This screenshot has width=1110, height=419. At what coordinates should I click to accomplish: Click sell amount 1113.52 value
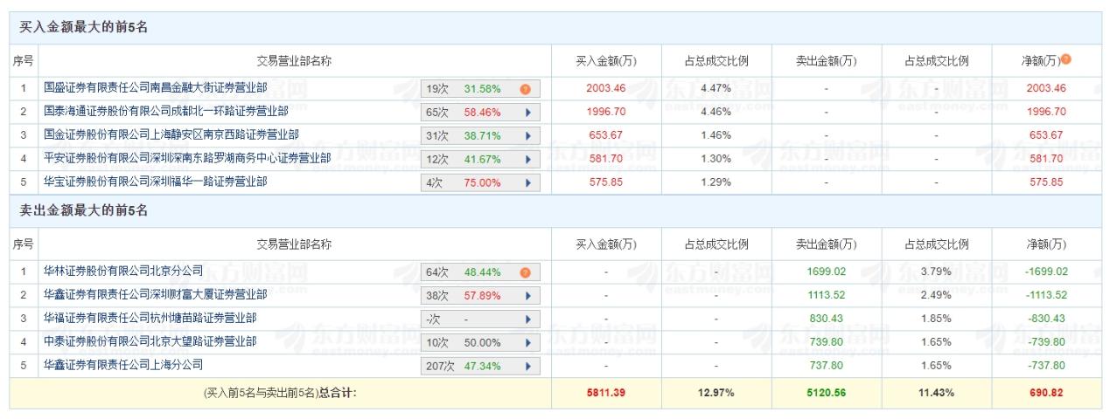click(826, 295)
